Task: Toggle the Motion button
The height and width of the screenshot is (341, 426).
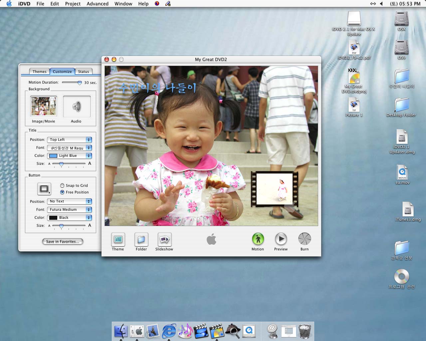Action: (258, 239)
